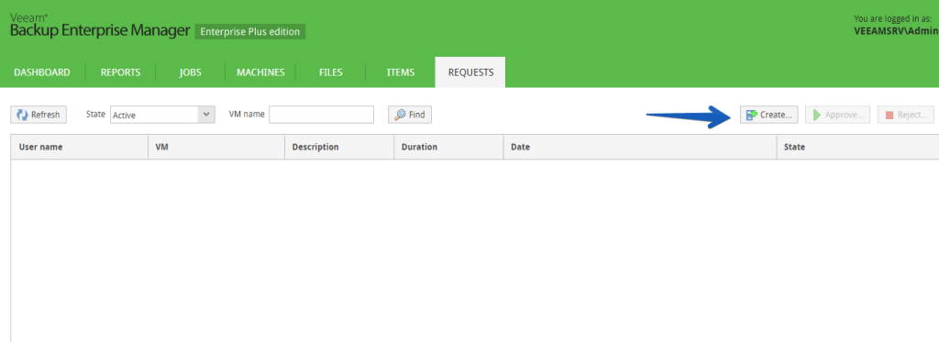Switch to the REPORTS tab
Image resolution: width=939 pixels, height=342 pixels.
click(x=120, y=72)
